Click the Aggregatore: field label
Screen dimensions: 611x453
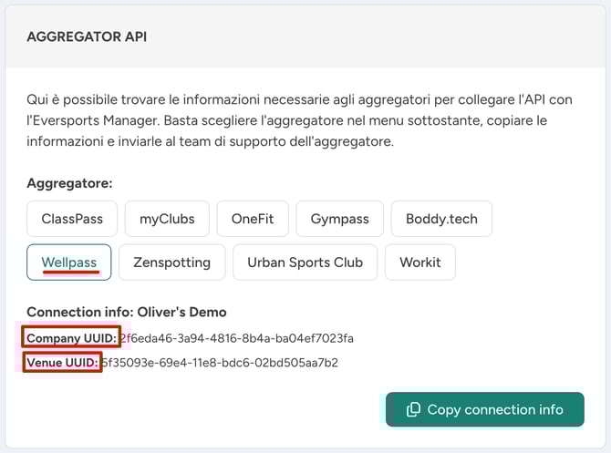click(x=69, y=183)
